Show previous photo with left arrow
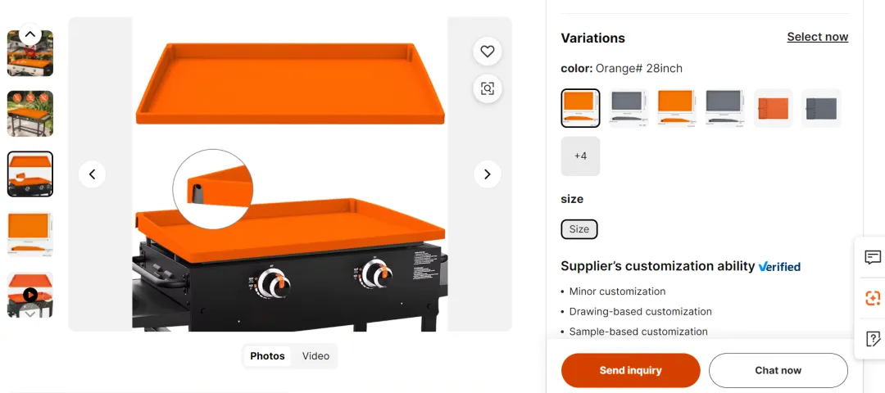 pyautogui.click(x=92, y=174)
